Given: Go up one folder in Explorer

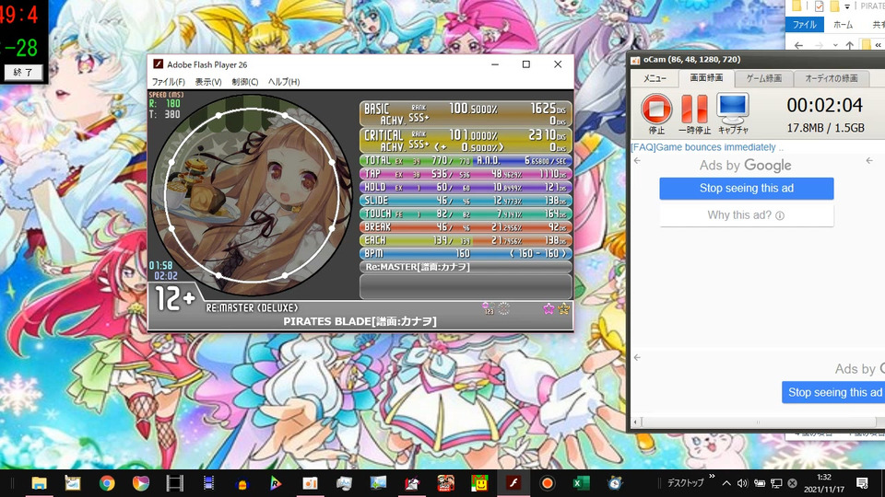Looking at the screenshot, I should pyautogui.click(x=849, y=45).
